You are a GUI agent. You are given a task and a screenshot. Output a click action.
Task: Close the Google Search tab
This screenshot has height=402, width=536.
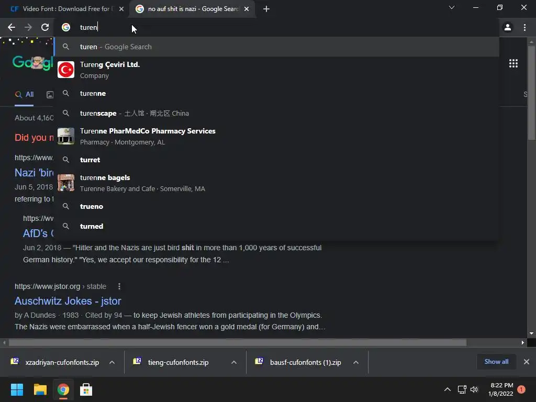[x=247, y=9]
